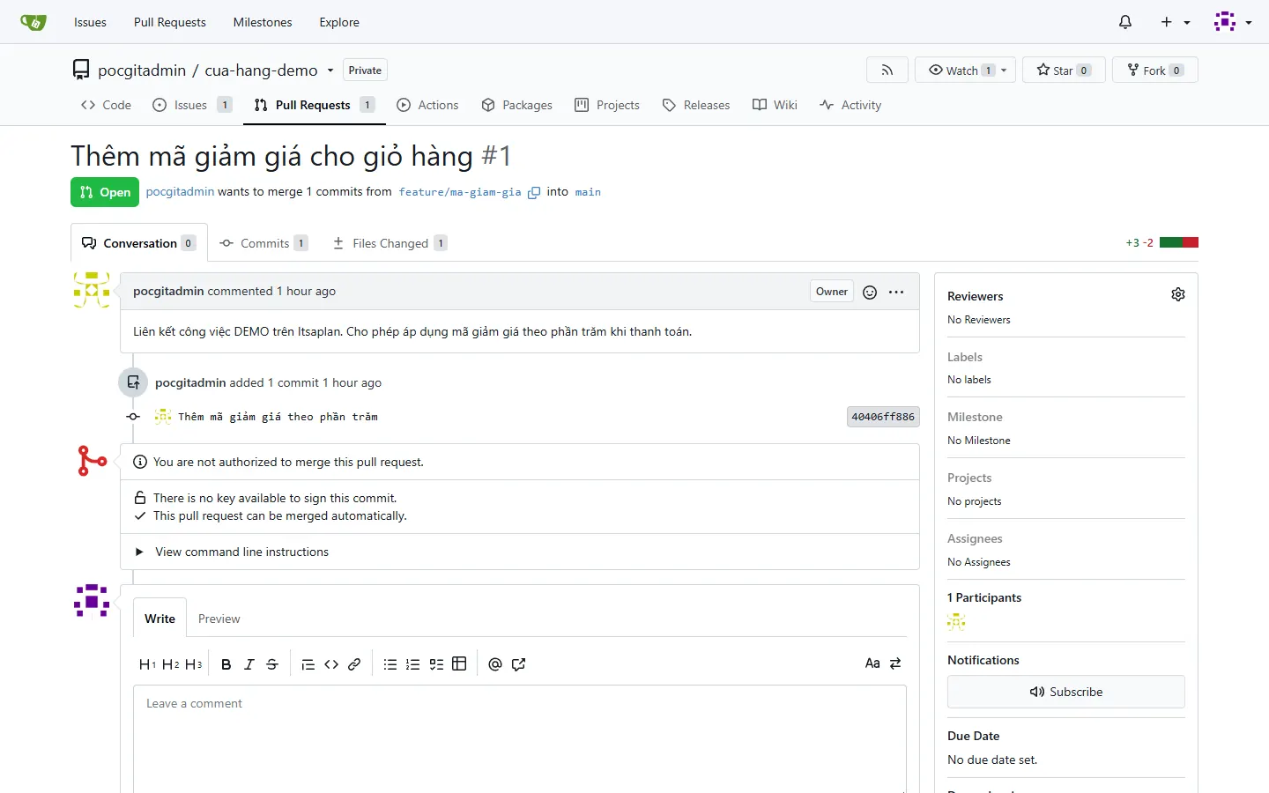Screen dimensions: 1269x793
Task: Click the diff stats color bar
Action: pos(1179,242)
